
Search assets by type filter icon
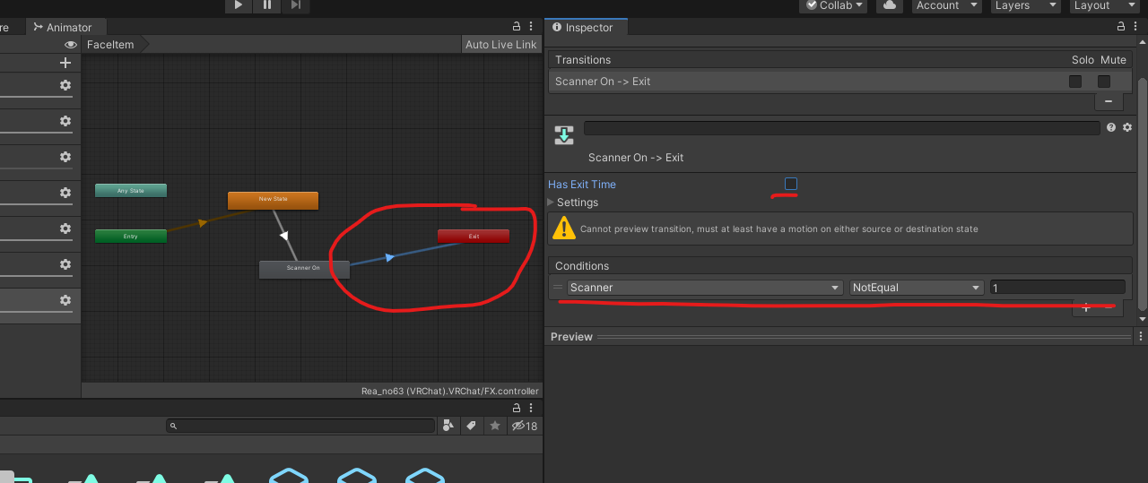[449, 427]
